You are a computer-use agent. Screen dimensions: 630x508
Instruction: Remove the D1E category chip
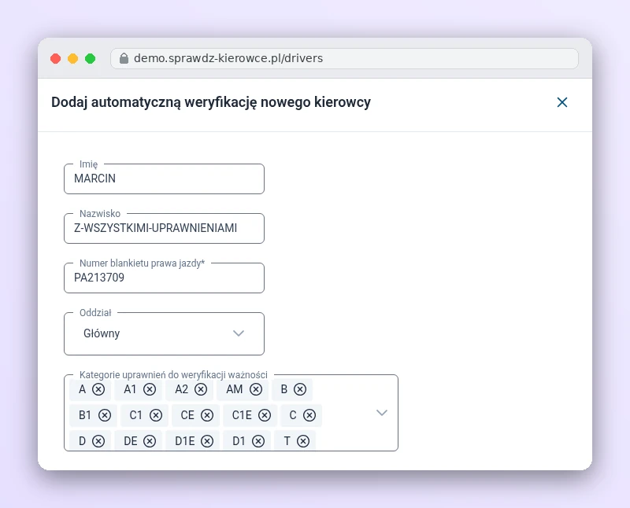click(x=207, y=441)
